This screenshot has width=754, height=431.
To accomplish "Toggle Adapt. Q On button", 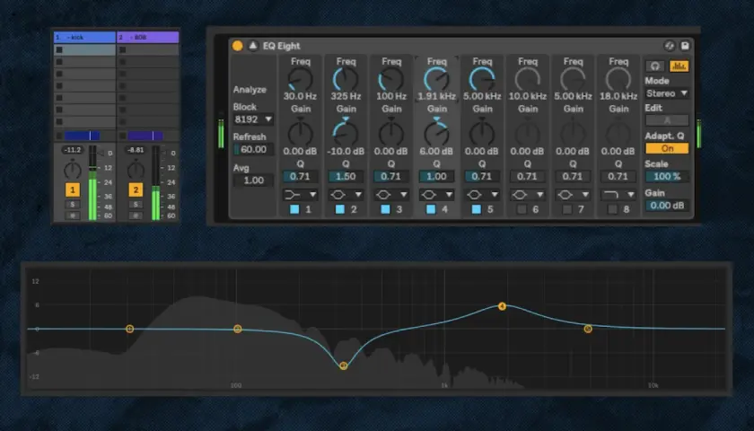I will tap(667, 148).
